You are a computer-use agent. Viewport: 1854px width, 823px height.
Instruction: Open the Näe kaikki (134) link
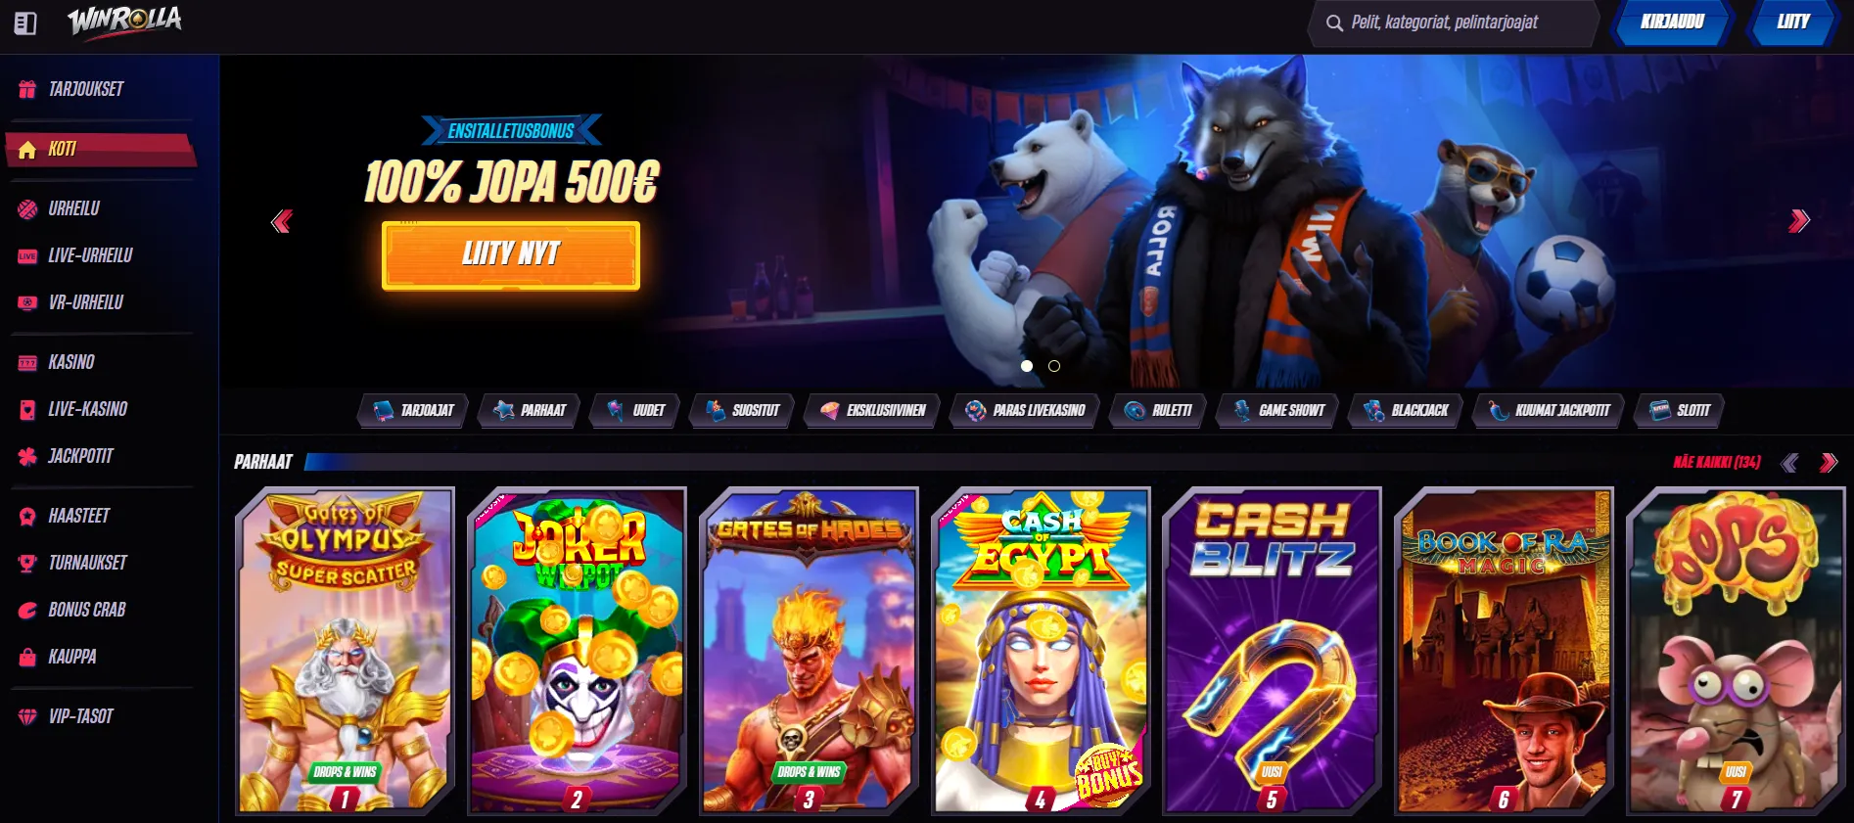pyautogui.click(x=1717, y=462)
